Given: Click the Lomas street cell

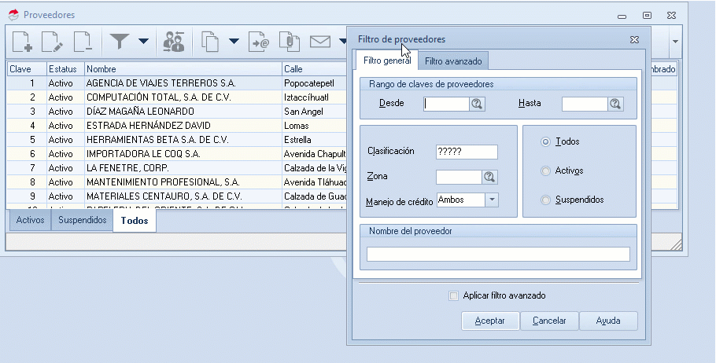Looking at the screenshot, I should click(314, 126).
